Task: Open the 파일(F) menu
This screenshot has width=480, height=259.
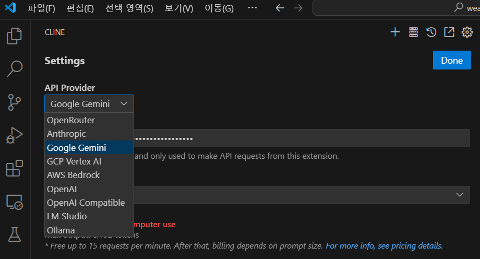Action: pyautogui.click(x=41, y=8)
